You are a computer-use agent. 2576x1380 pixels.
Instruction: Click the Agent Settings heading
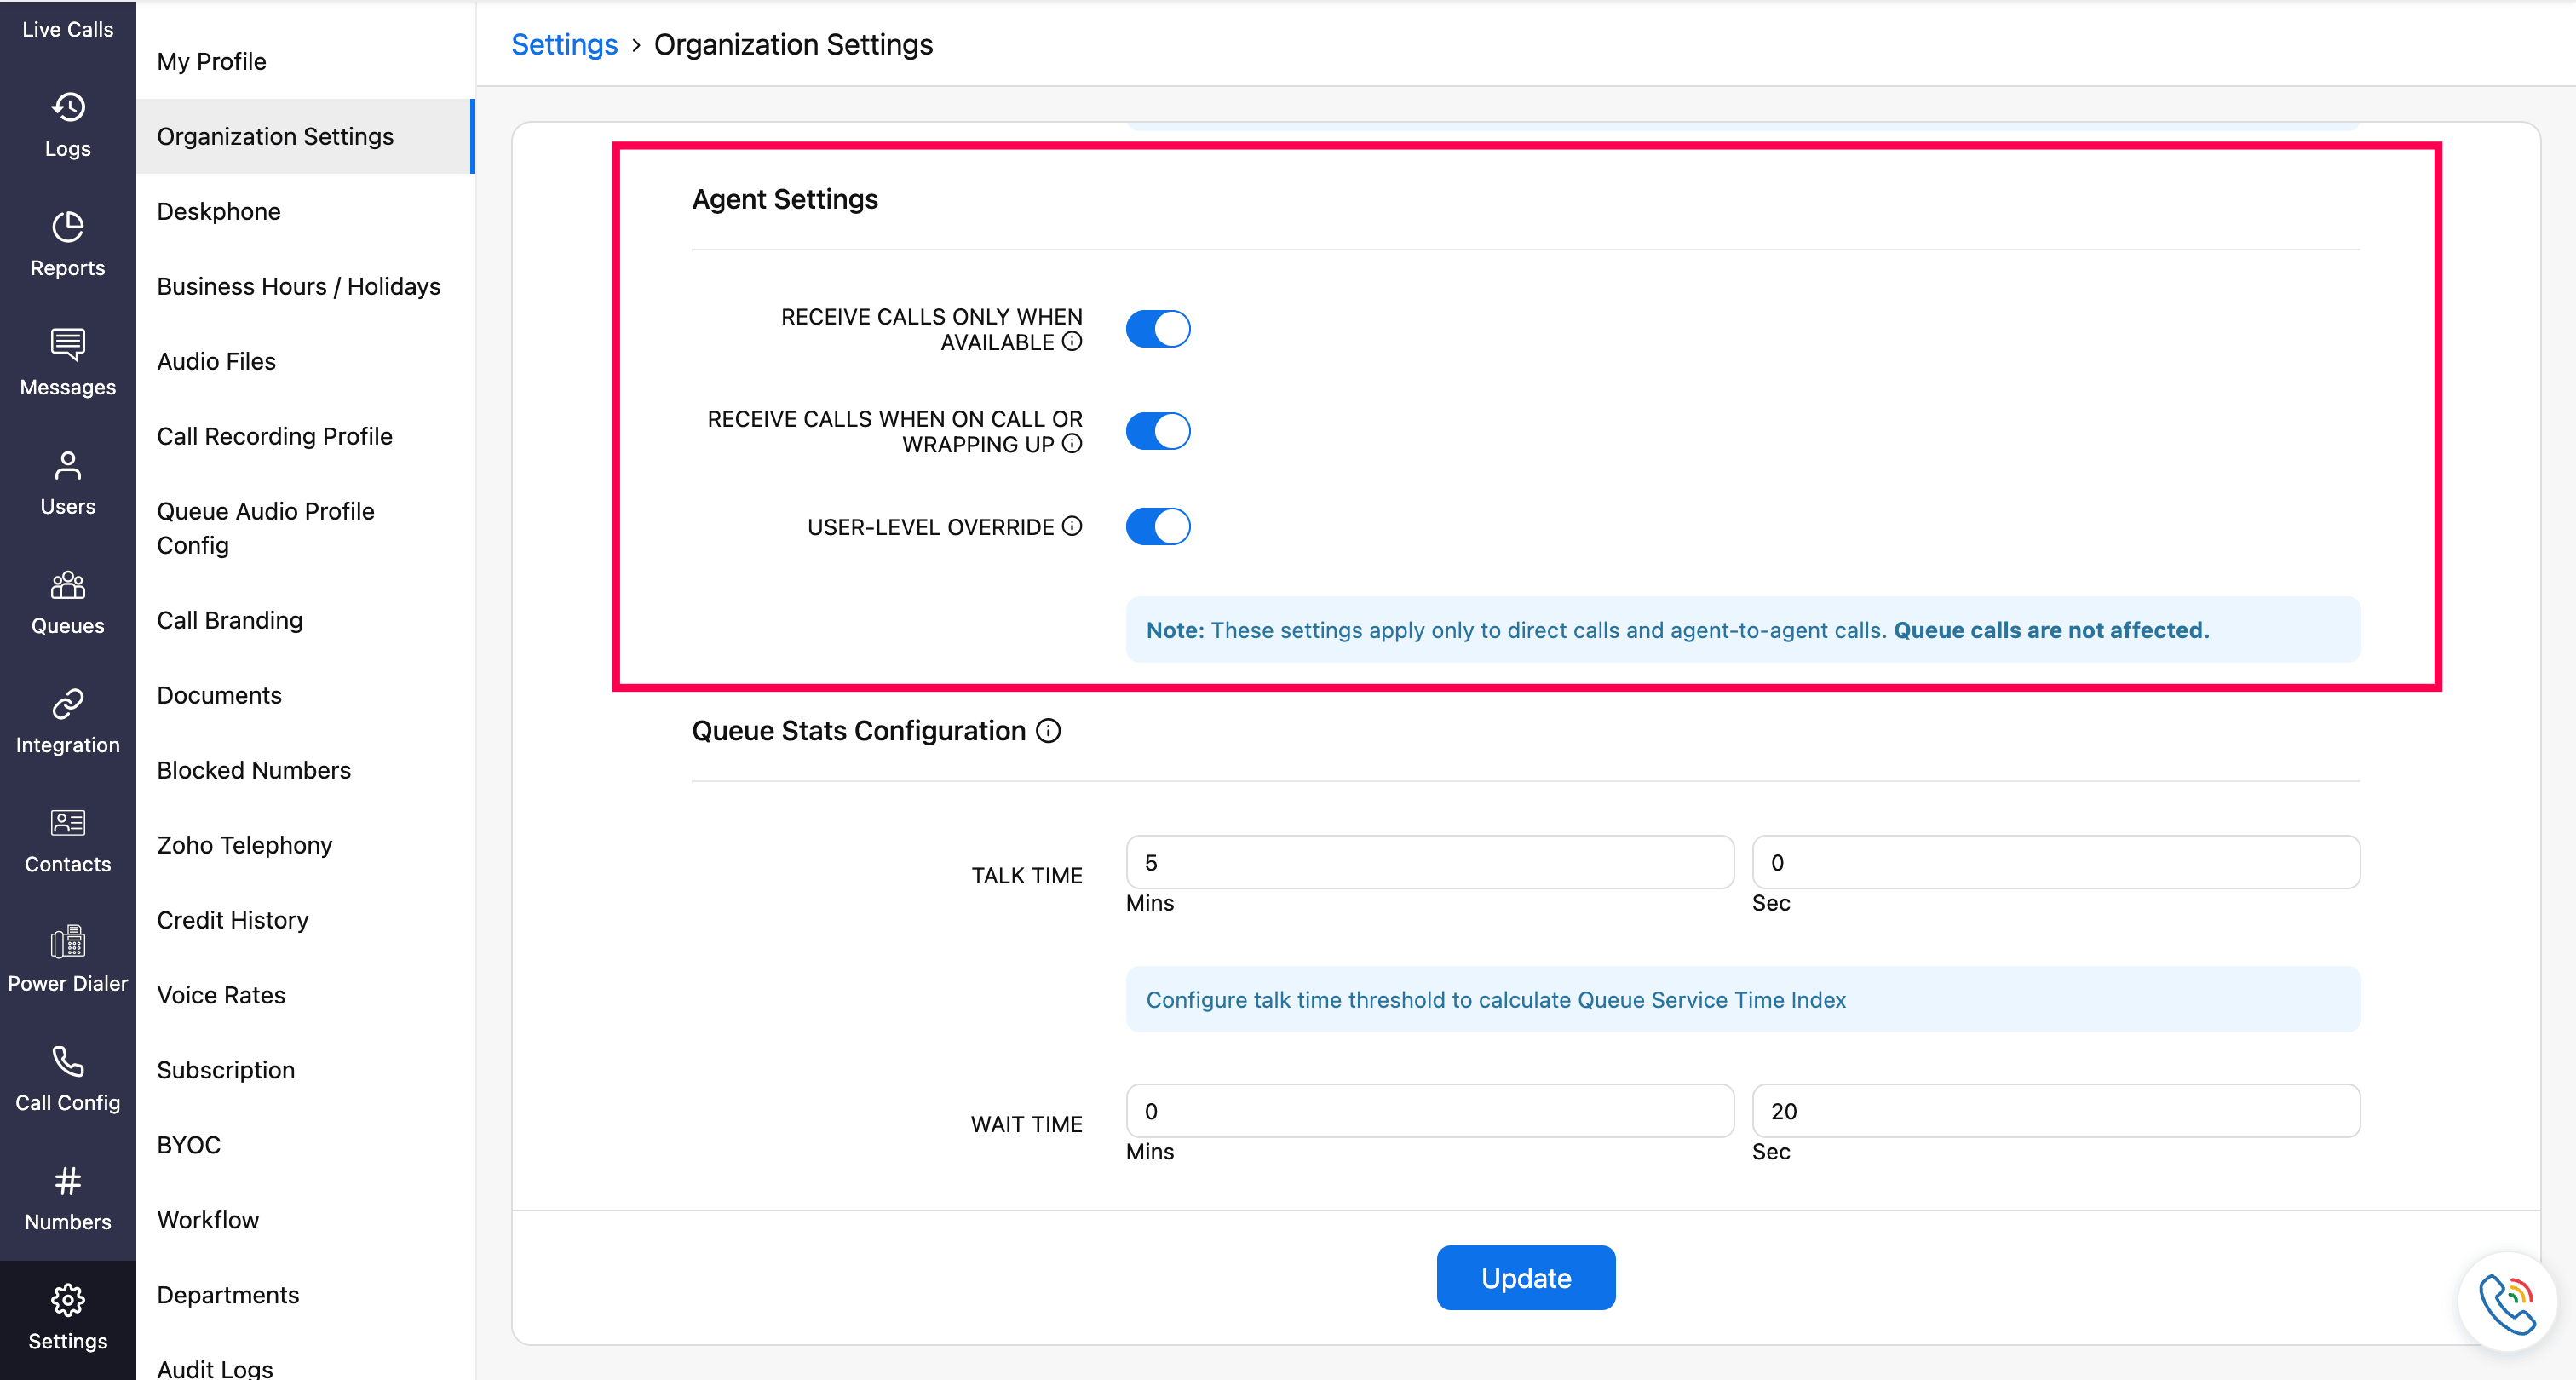pos(785,199)
